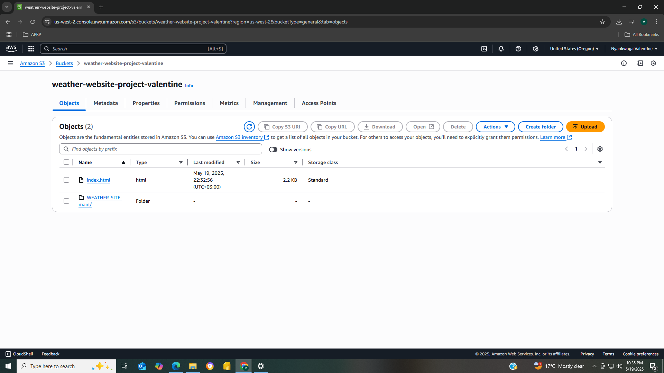Open the side navigation hamburger menu
The height and width of the screenshot is (373, 664).
[11, 63]
